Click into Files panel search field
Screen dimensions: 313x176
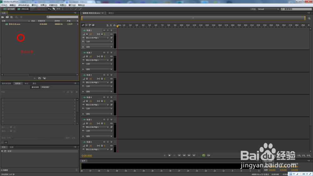coord(63,17)
